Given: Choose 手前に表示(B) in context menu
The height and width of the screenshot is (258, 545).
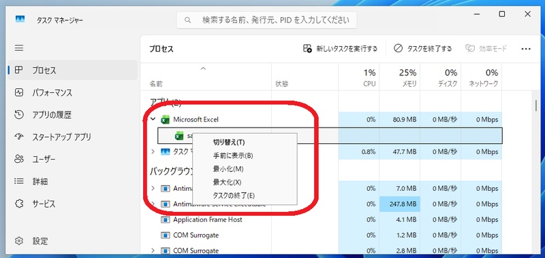Looking at the screenshot, I should [x=245, y=155].
